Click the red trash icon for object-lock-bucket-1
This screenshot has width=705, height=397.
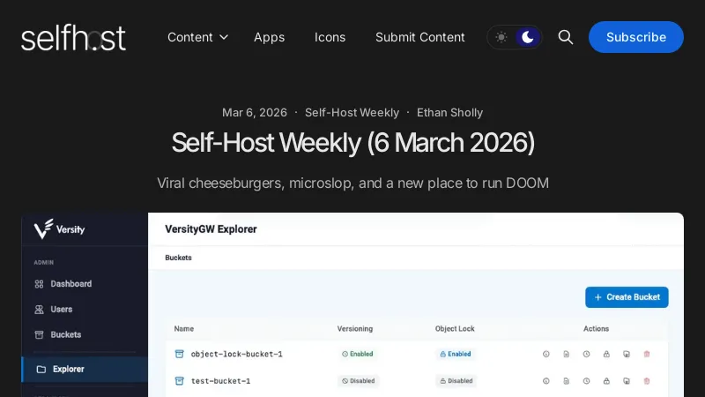click(647, 354)
